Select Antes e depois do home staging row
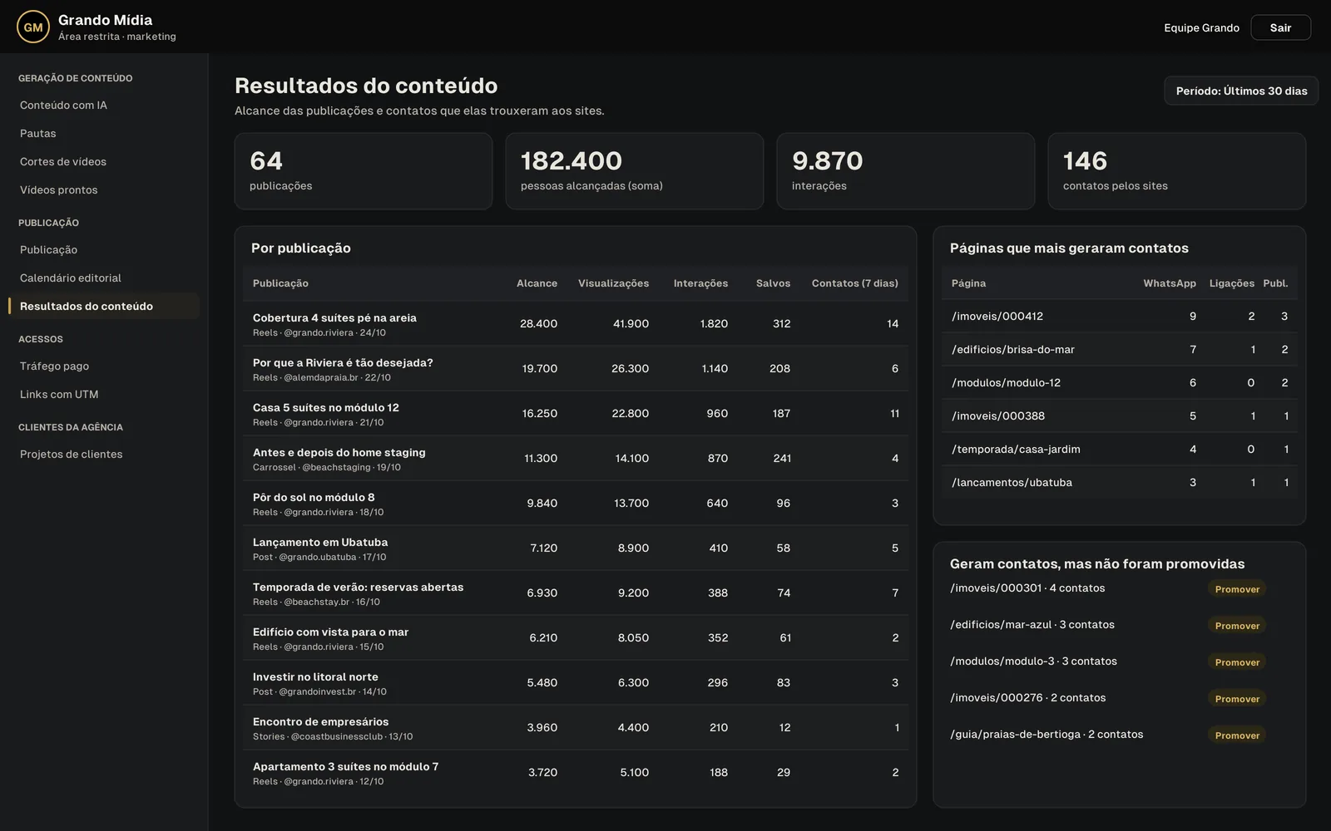The height and width of the screenshot is (831, 1331). click(x=576, y=458)
